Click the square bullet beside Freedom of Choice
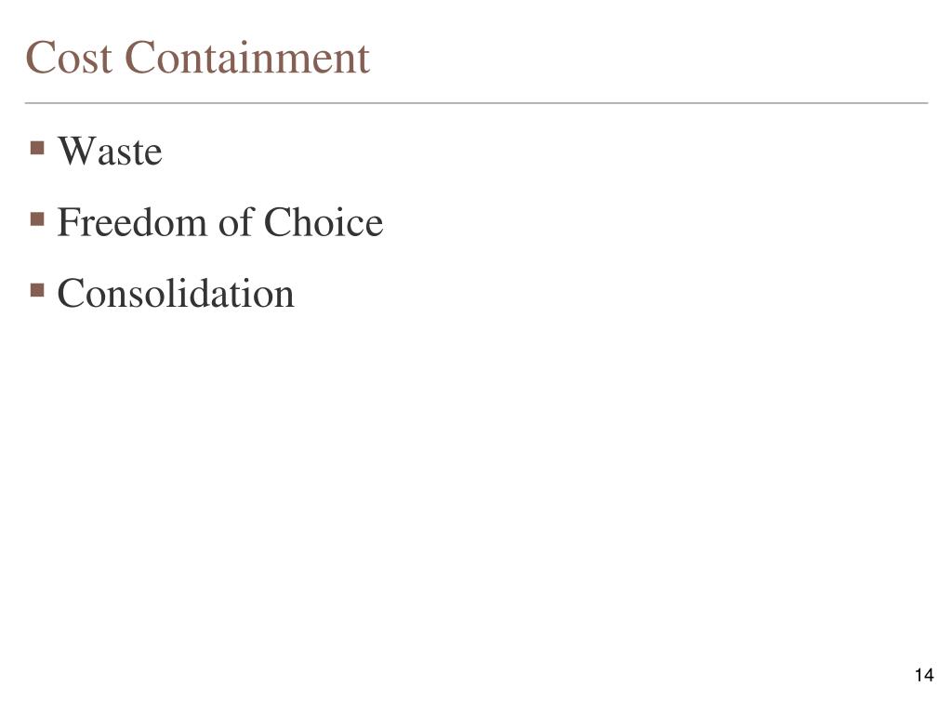The height and width of the screenshot is (714, 952). click(x=37, y=218)
